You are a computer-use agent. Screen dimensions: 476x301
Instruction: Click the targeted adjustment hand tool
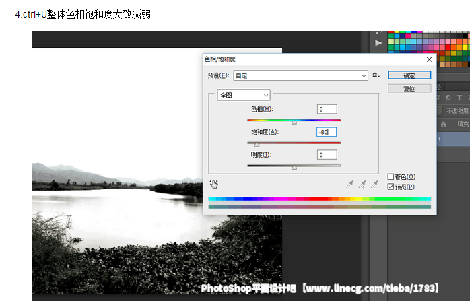point(213,184)
